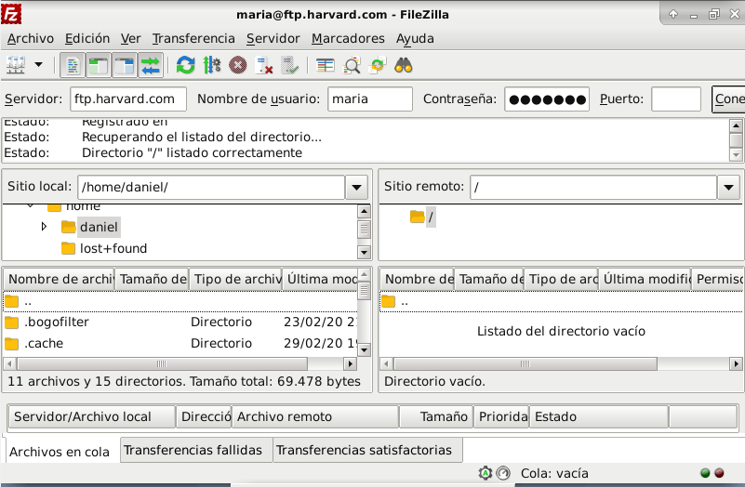Click the process queue toolbar icon
This screenshot has height=487, width=745.
pos(212,65)
